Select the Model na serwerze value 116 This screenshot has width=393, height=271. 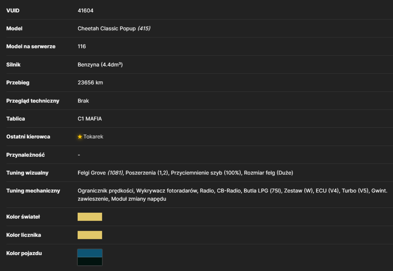82,46
